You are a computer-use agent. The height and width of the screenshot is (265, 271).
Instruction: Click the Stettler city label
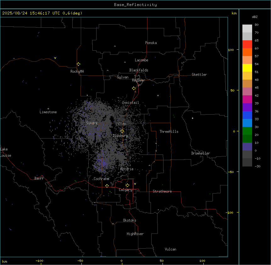pyautogui.click(x=199, y=75)
